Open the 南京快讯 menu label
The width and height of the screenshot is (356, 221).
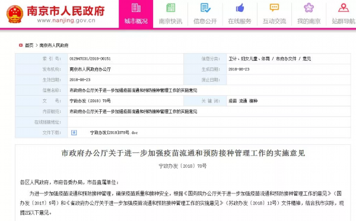[170, 21]
